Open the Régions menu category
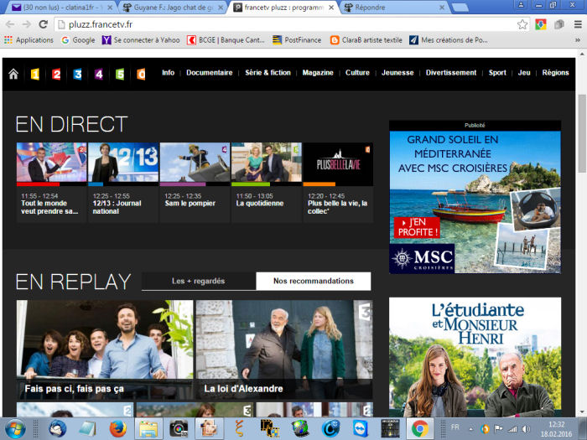587x440 pixels. click(555, 73)
